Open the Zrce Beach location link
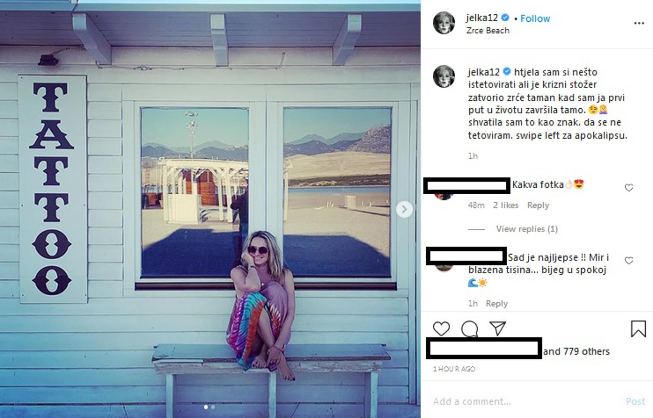The image size is (653, 418). 488,31
